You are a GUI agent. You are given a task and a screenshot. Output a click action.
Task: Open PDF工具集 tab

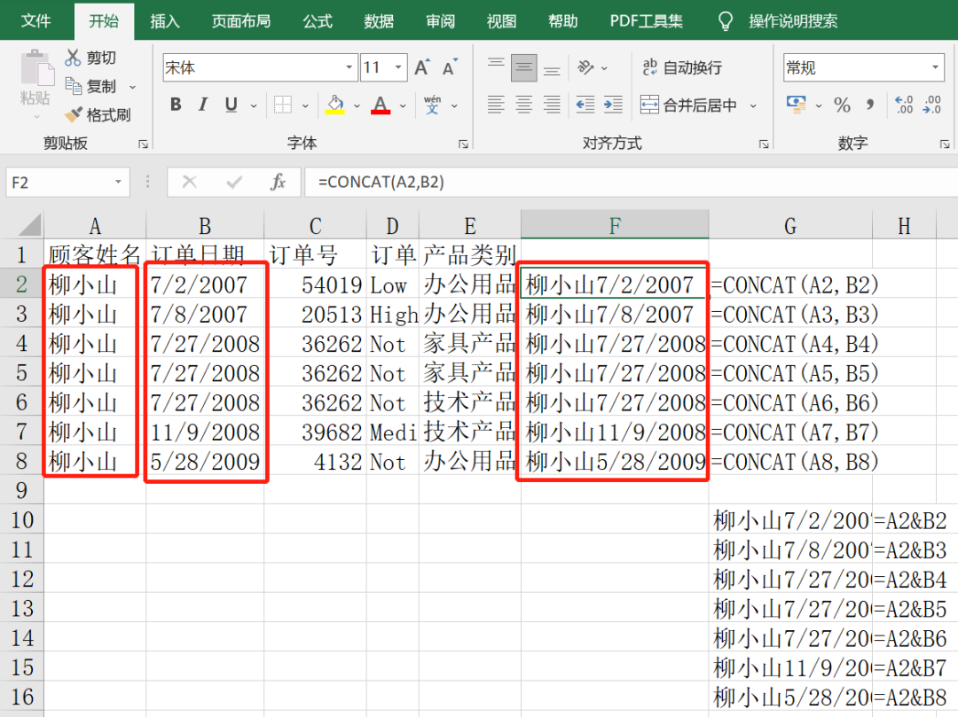(647, 21)
